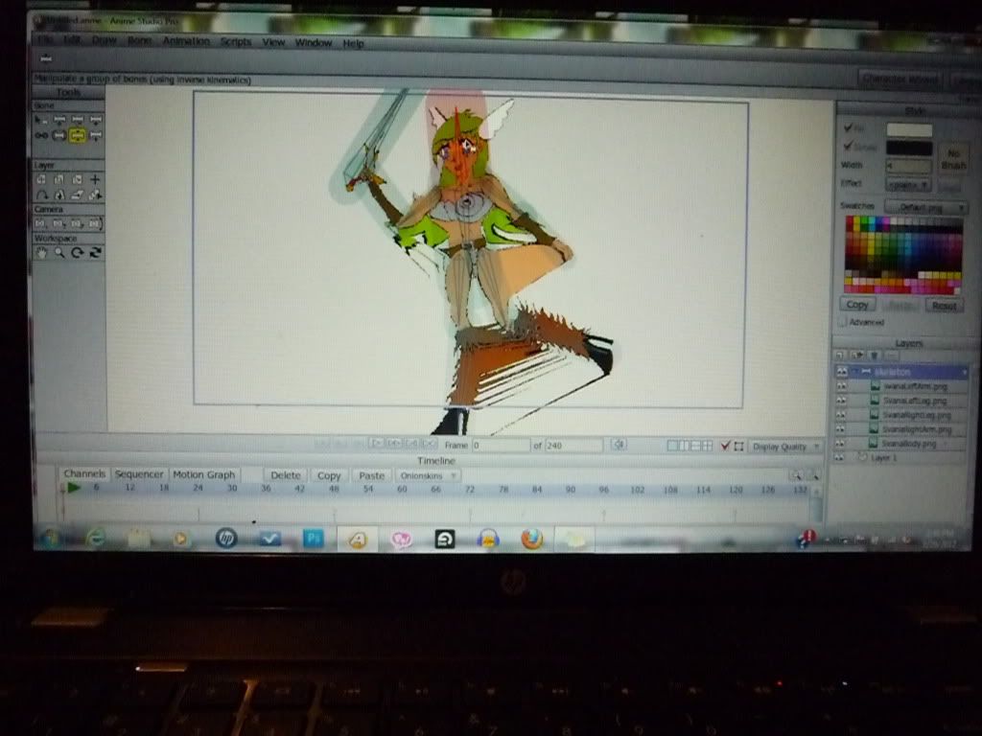This screenshot has height=736, width=982.
Task: Open Firefox from the taskbar
Action: [531, 539]
